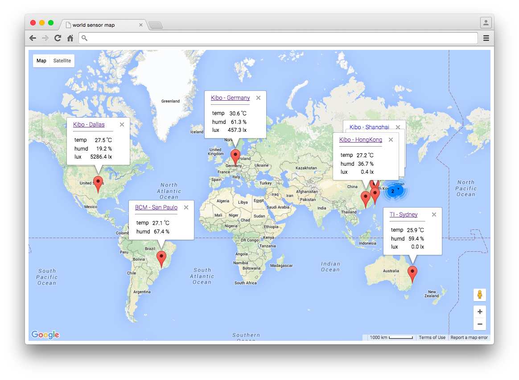Click the HongKong humd value 36.7 %

pos(366,163)
